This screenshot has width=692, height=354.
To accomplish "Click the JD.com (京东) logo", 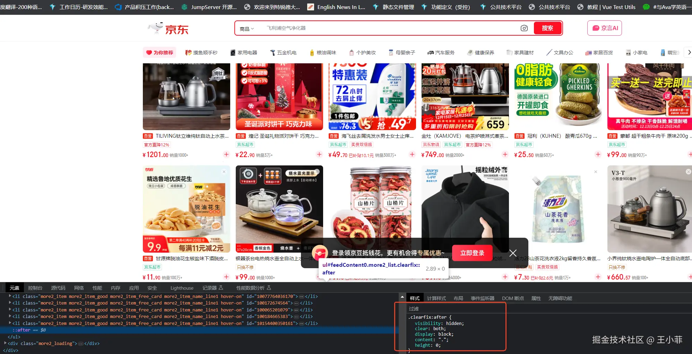I will (x=168, y=28).
